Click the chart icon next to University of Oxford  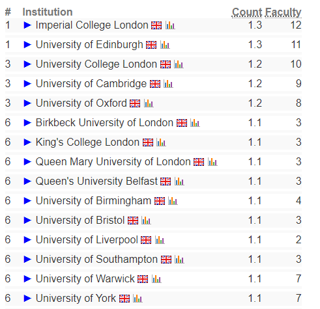[149, 103]
